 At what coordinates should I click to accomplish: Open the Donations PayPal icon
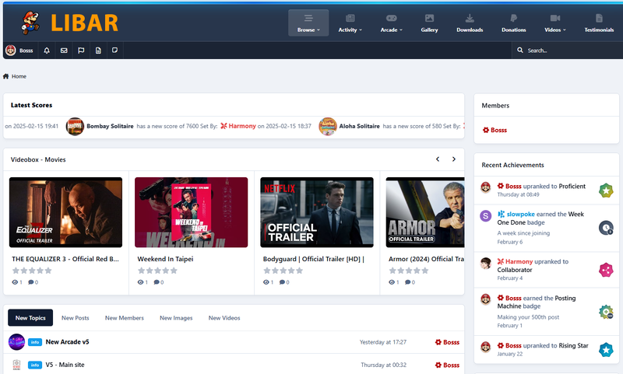(x=513, y=18)
